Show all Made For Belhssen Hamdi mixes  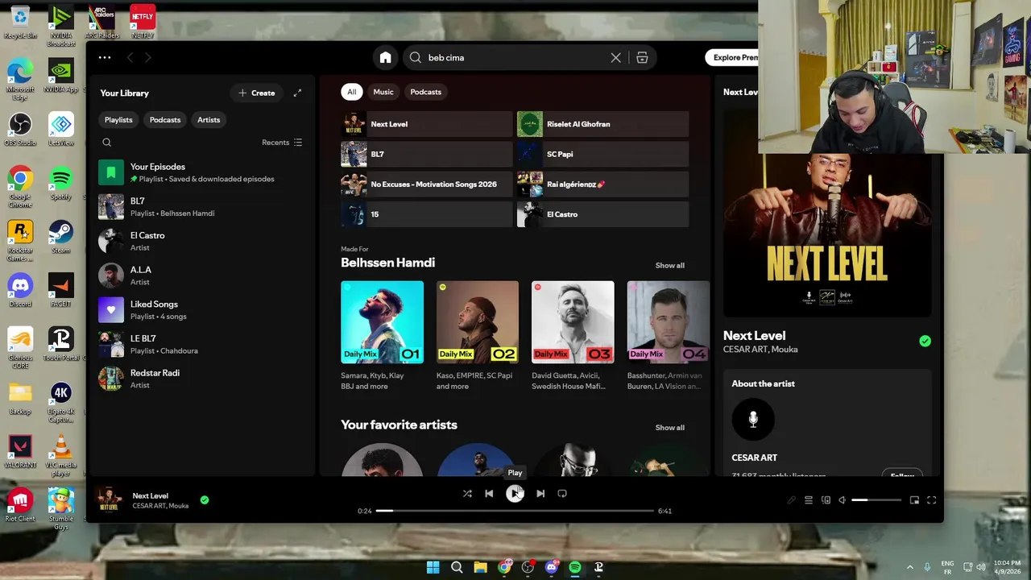[669, 266]
